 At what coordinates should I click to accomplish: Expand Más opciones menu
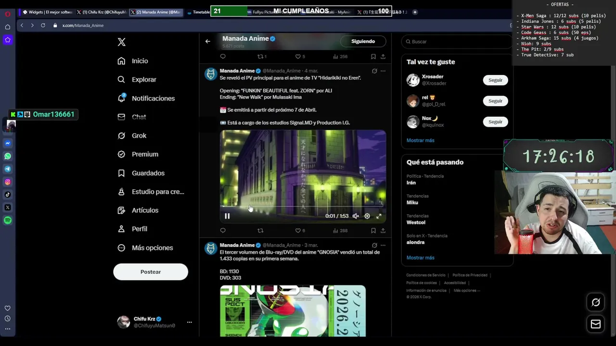[x=145, y=248]
